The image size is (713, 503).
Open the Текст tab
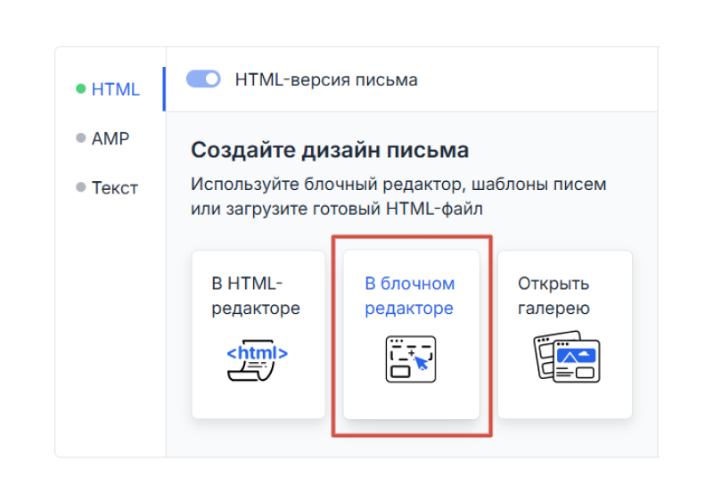pos(115,188)
